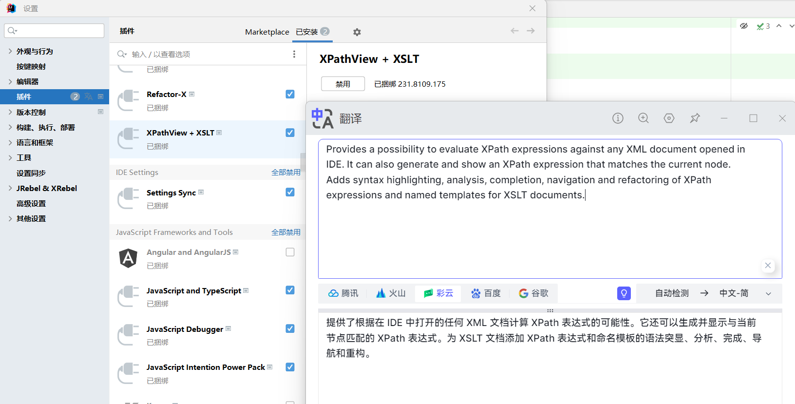Uncheck JavaScript and TypeScript plugin
Screen dimensions: 795x404
[290, 290]
